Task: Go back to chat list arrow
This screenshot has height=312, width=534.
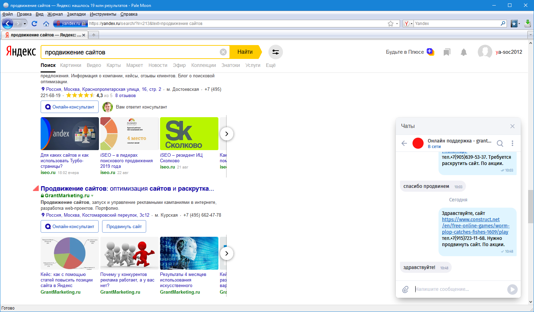Action: 404,143
